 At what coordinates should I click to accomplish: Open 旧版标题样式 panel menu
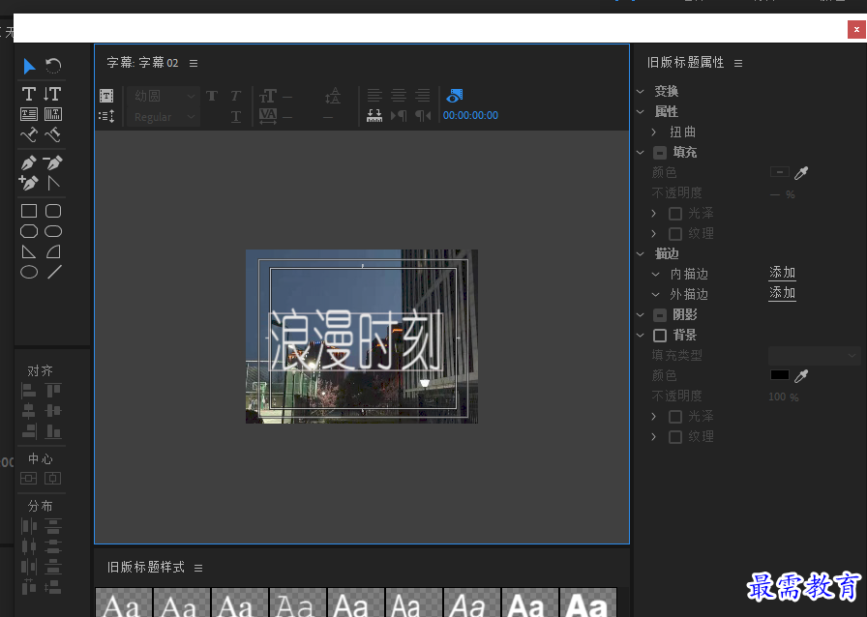pos(198,569)
